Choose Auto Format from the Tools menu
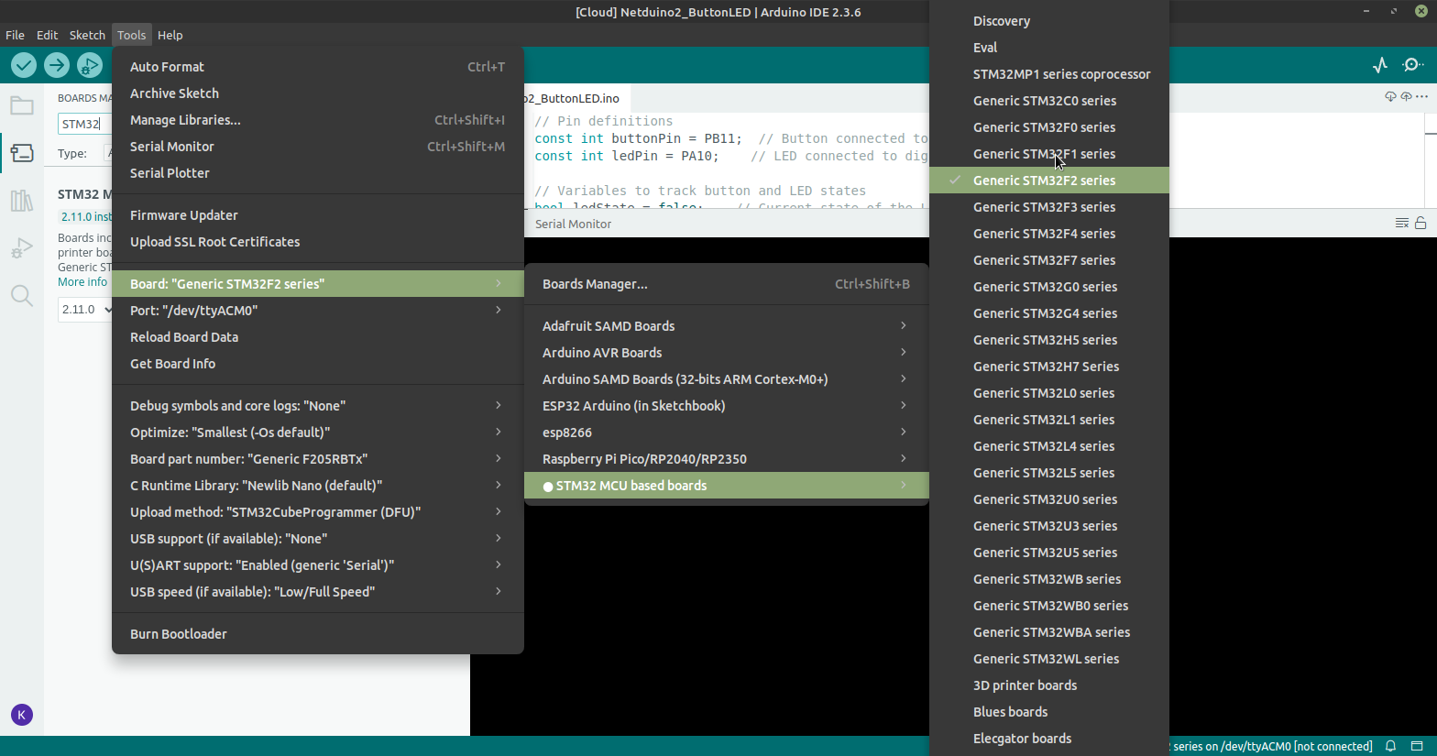Screen dimensions: 1437x756 (x=318, y=67)
